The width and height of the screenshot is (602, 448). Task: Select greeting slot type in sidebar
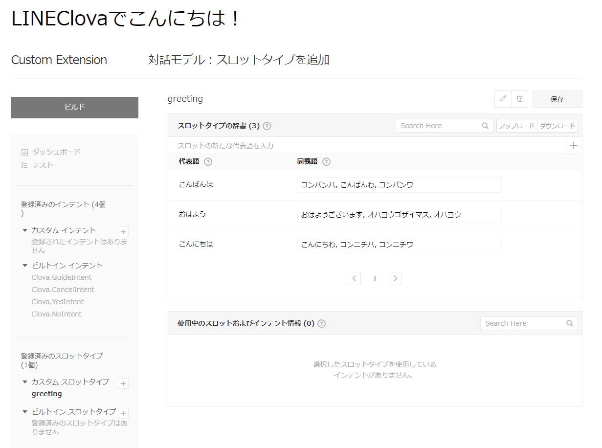click(46, 394)
